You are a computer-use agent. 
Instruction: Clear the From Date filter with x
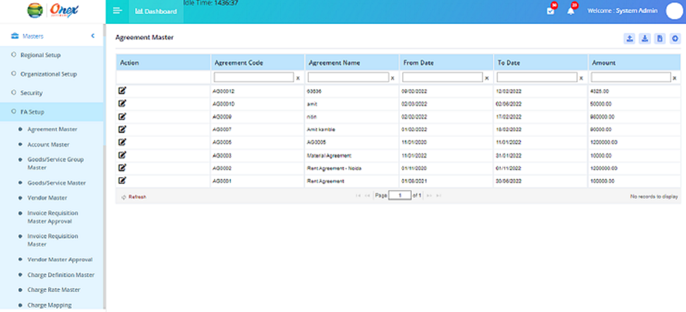[486, 78]
